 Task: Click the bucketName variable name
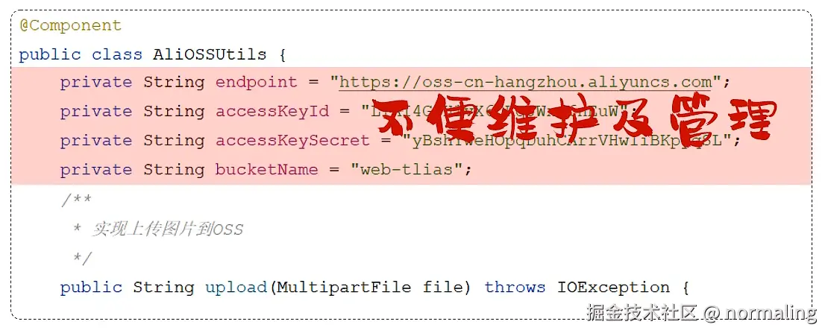[266, 169]
